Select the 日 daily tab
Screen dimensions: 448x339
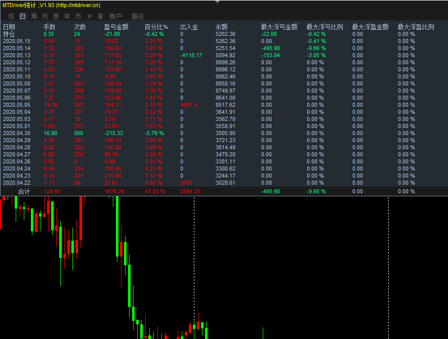[22, 16]
